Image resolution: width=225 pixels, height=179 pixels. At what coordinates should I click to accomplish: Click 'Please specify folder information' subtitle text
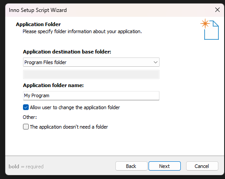point(82,31)
